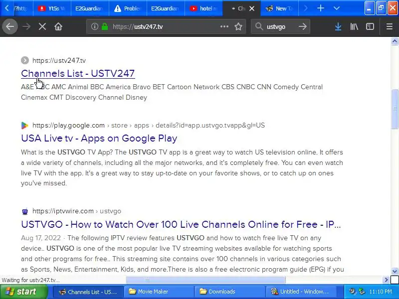Open the Firefox hamburger menu
Screen dimensions: 399x299
click(x=390, y=26)
